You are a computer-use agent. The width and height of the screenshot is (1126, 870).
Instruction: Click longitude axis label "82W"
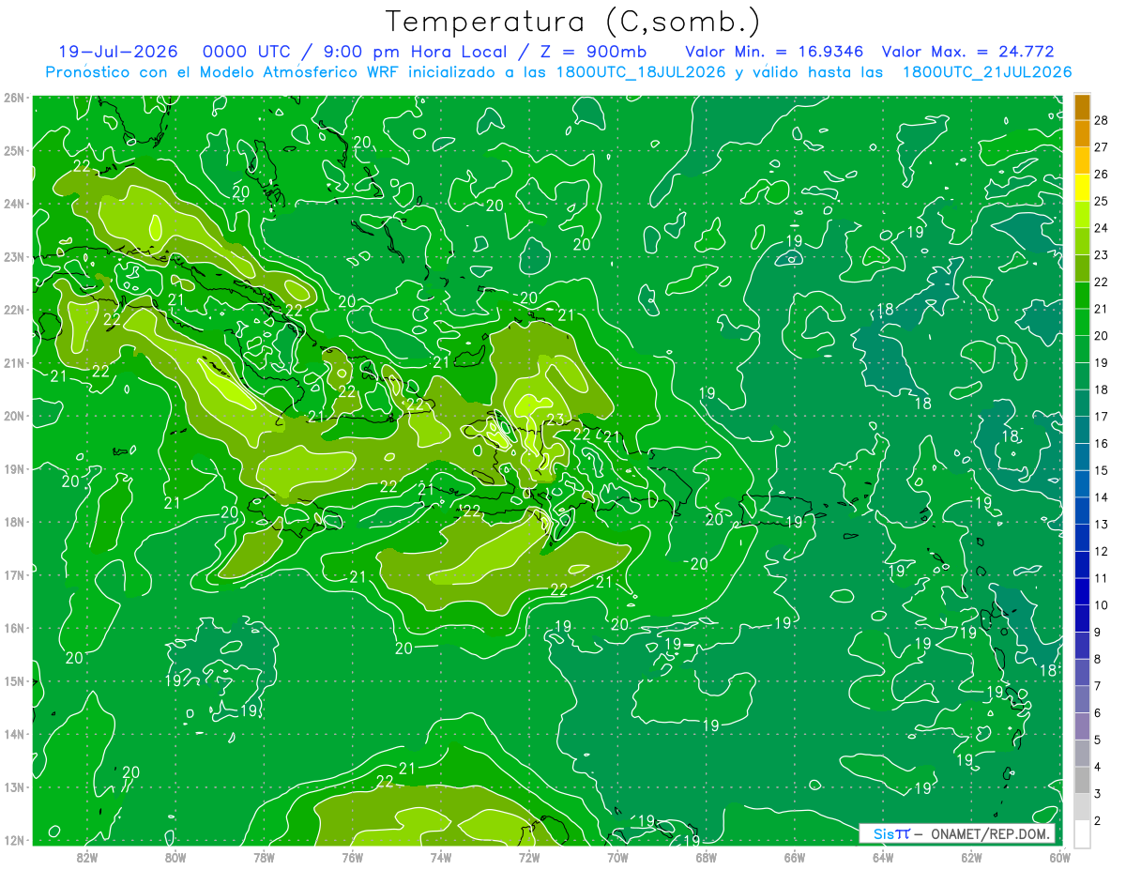pyautogui.click(x=86, y=857)
